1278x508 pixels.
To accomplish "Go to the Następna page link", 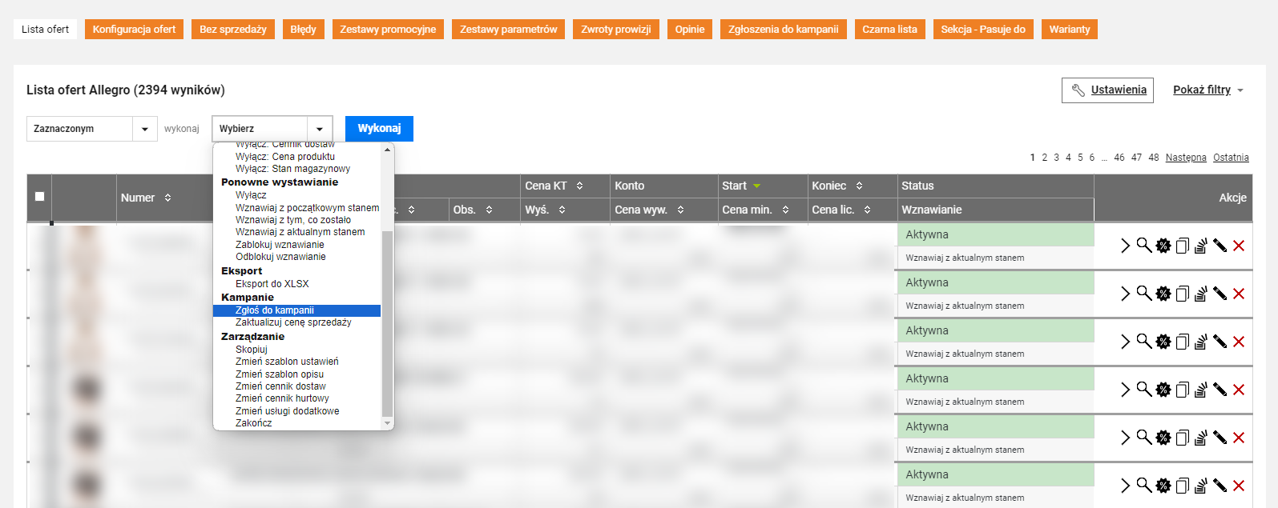I will pyautogui.click(x=1186, y=158).
